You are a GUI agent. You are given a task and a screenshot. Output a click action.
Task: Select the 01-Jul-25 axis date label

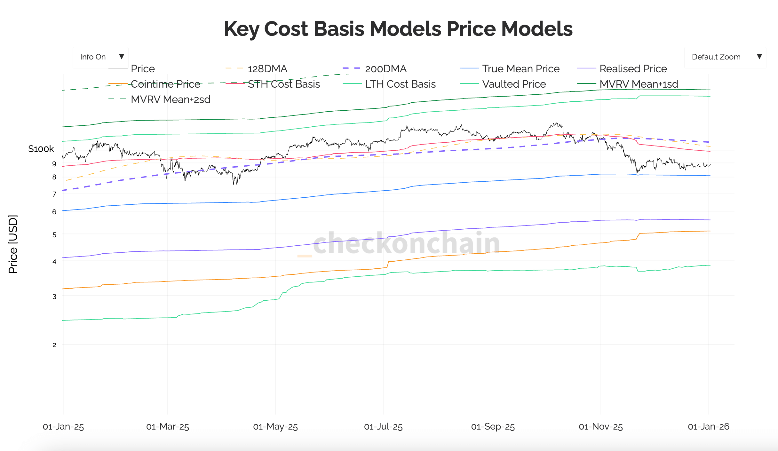tap(383, 427)
